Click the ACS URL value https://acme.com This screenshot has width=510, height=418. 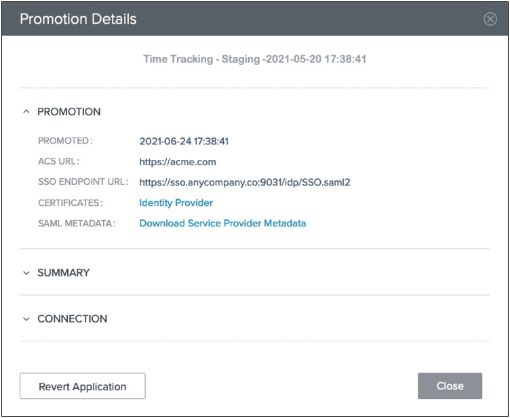(177, 162)
